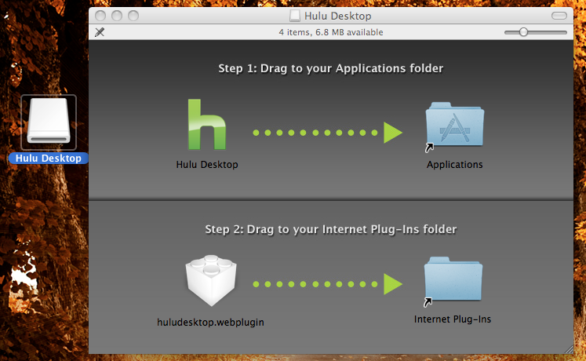Screen dimensions: 586x361
Task: Zoom the Hulu Desktop window
Action: 133,16
